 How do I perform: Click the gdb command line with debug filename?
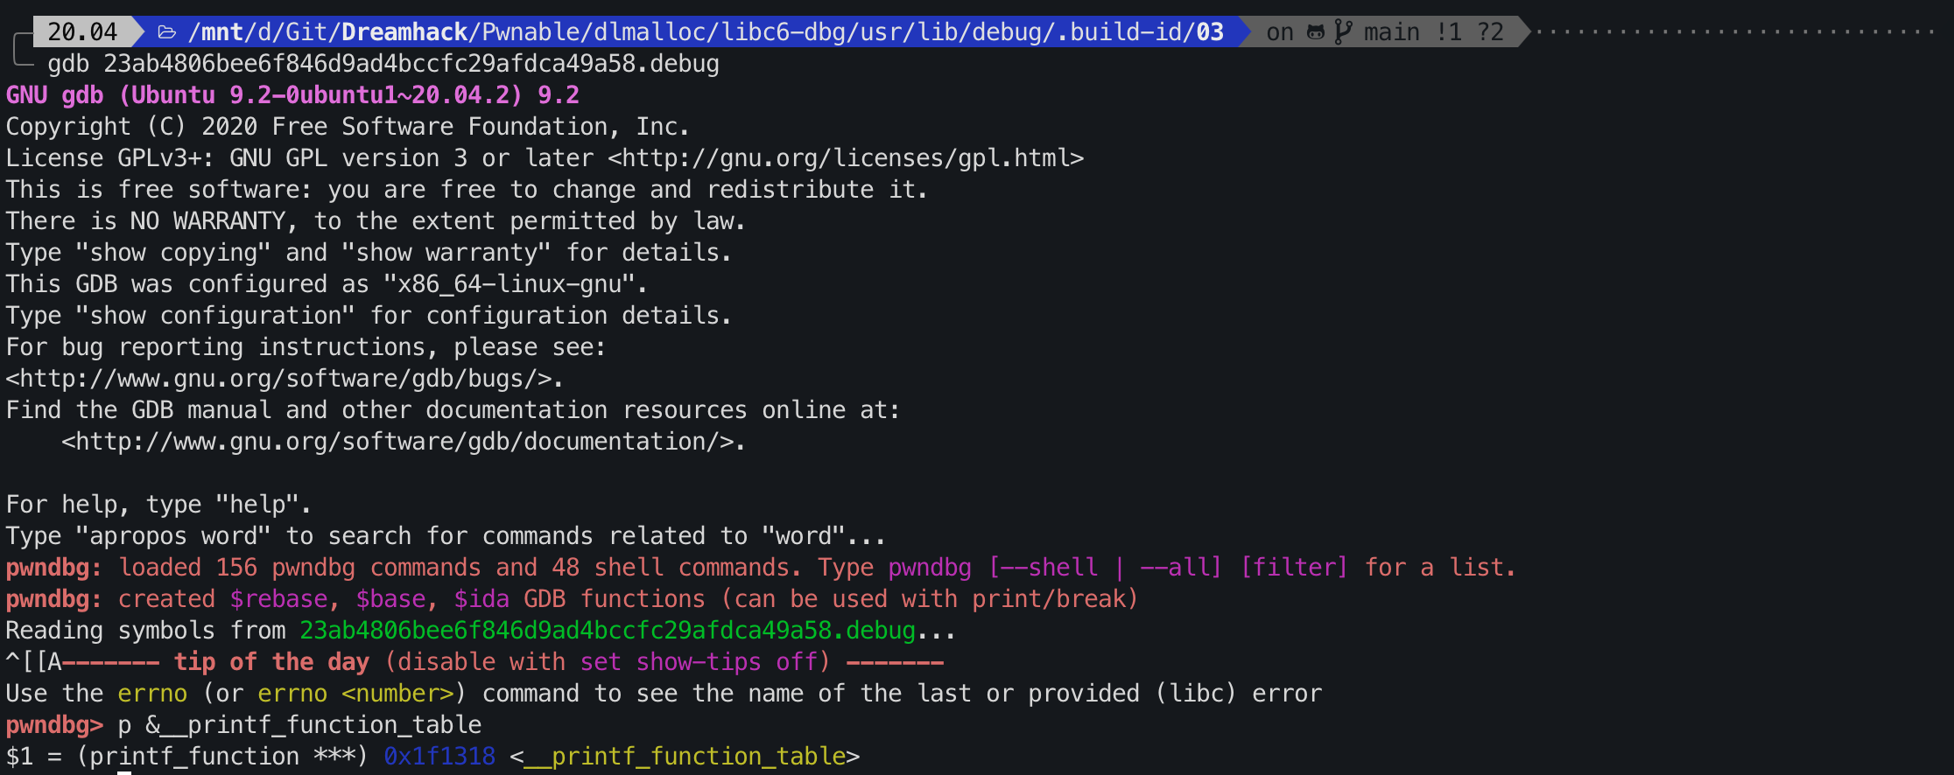383,64
